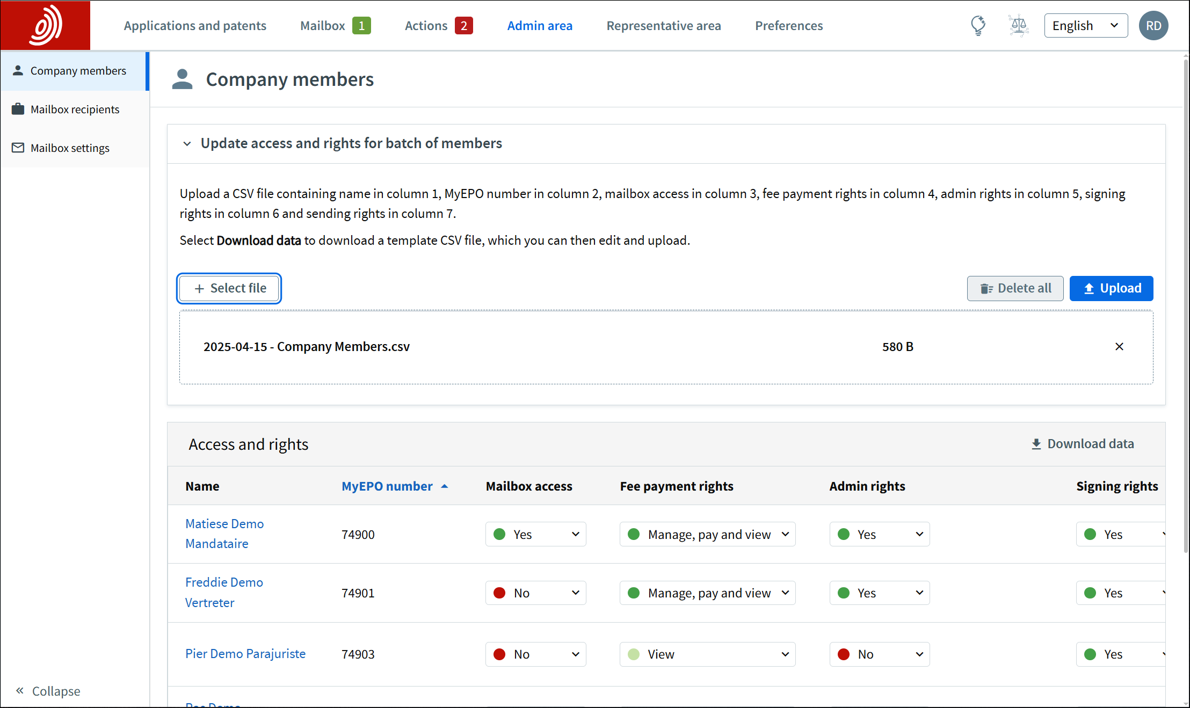Collapse the sidebar with double chevron

point(20,690)
